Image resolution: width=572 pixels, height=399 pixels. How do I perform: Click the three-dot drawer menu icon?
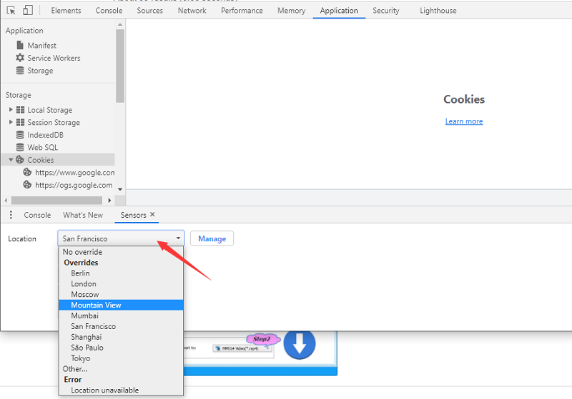[11, 215]
